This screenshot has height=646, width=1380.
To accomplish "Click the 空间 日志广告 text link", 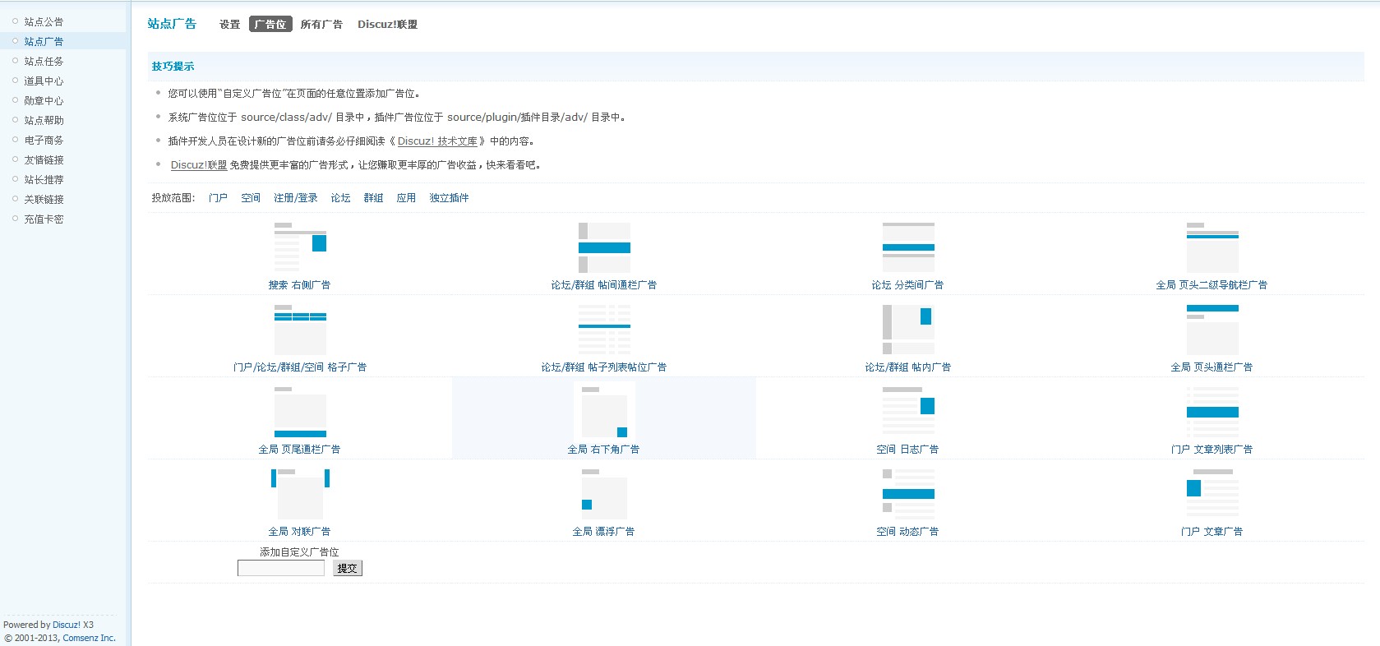I will click(x=907, y=450).
